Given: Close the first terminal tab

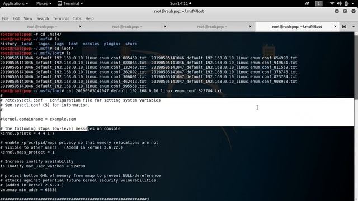Looking at the screenshot, I should tap(80, 26).
